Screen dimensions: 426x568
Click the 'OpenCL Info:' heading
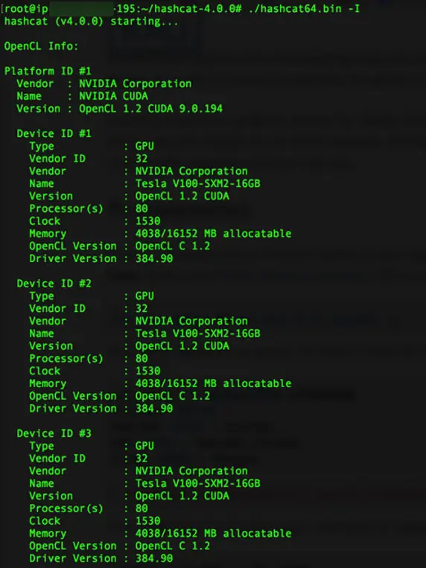[41, 46]
